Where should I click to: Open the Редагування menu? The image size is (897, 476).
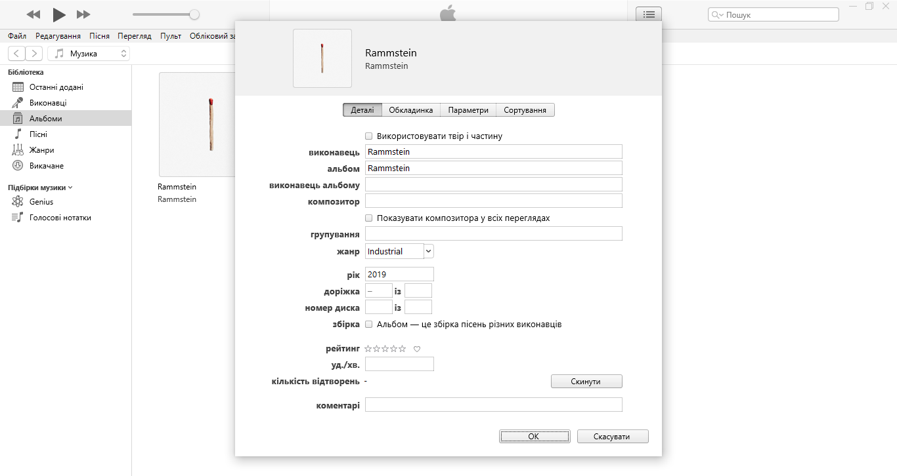click(58, 36)
